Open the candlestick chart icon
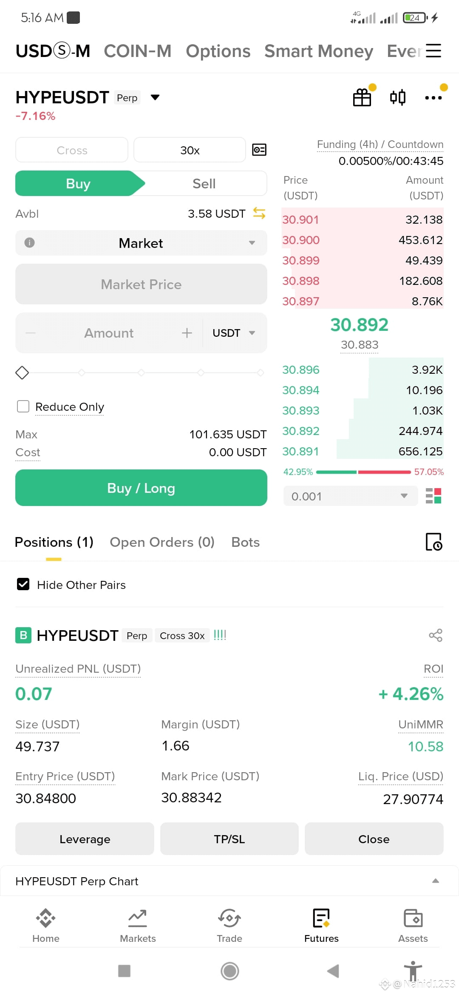This screenshot has width=459, height=995. [398, 97]
